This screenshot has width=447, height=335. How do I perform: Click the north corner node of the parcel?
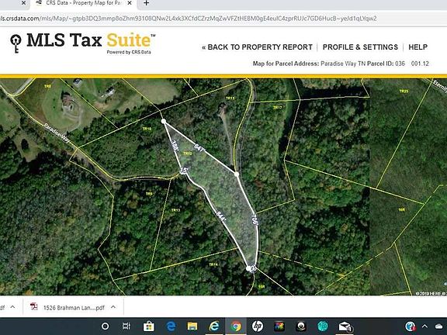[163, 121]
